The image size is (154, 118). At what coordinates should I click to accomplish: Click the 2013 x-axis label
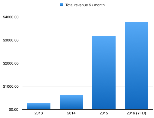39,113
